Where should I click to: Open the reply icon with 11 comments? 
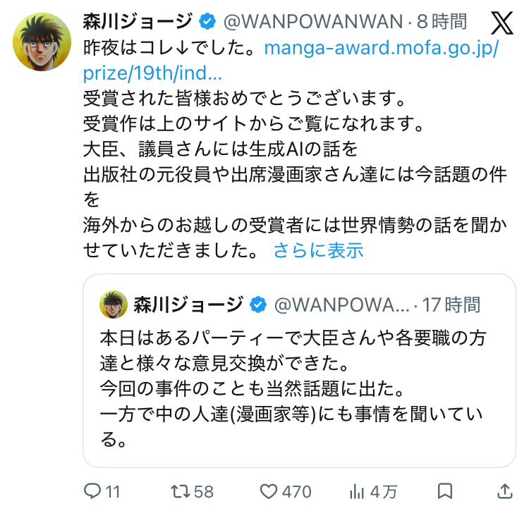[92, 491]
